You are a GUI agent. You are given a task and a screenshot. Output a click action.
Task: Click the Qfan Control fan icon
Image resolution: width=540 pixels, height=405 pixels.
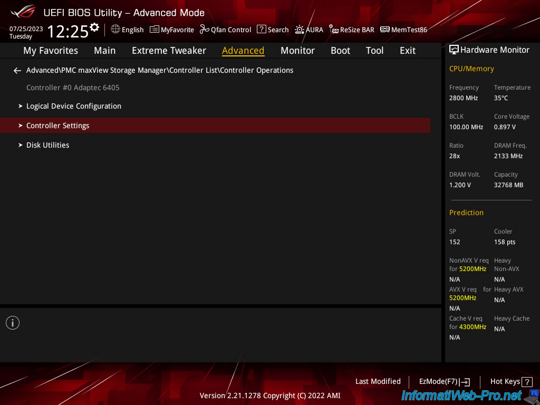[205, 30]
